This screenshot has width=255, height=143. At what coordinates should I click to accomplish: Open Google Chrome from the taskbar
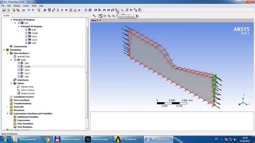[47, 139]
